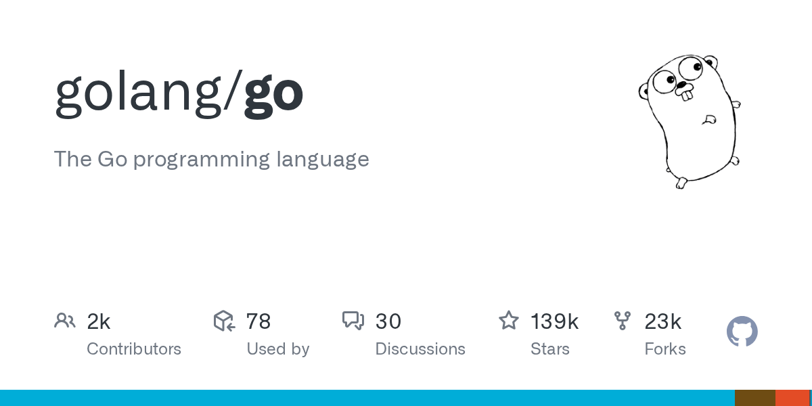Click the 78 used by count
Screen dimensions: 812x406
[258, 321]
